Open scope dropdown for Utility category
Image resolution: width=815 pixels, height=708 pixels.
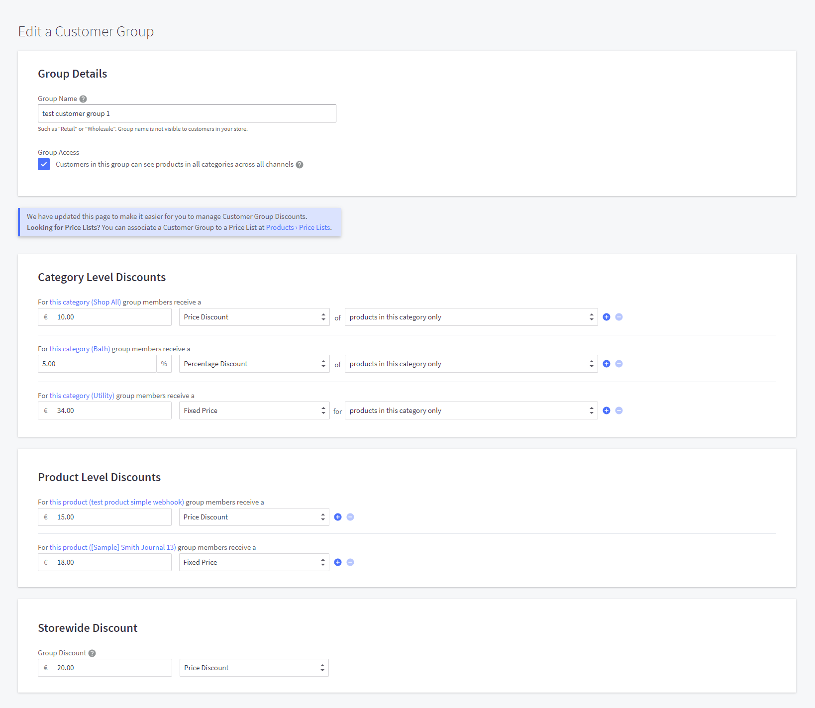tap(471, 410)
